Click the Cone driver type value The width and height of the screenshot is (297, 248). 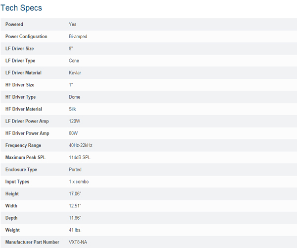pyautogui.click(x=74, y=61)
